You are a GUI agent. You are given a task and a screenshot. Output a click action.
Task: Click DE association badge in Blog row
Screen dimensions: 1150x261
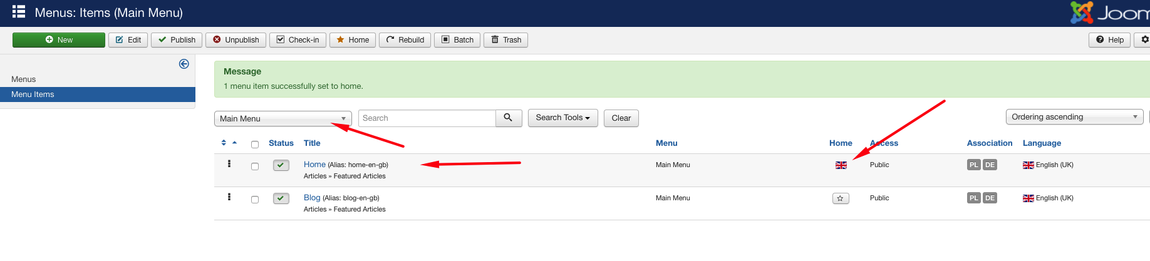click(990, 198)
